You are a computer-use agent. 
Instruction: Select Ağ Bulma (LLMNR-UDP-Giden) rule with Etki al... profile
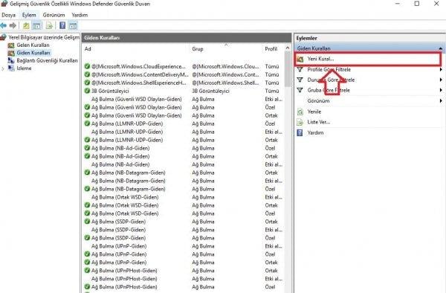(127, 132)
